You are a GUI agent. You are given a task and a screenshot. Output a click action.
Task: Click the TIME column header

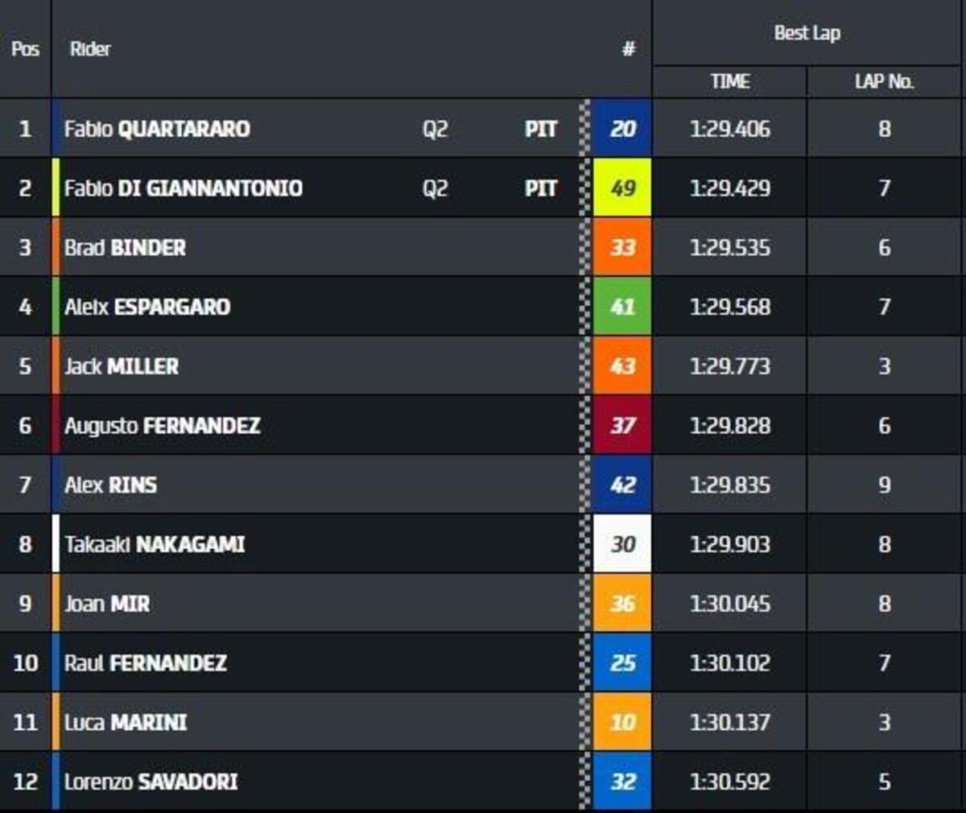point(730,81)
